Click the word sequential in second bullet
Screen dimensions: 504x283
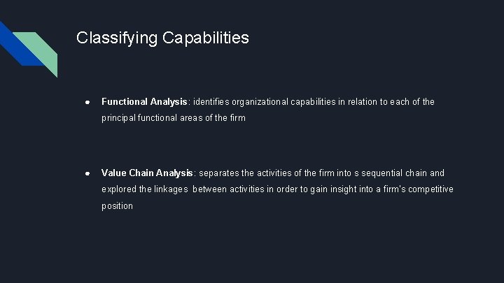pos(382,173)
